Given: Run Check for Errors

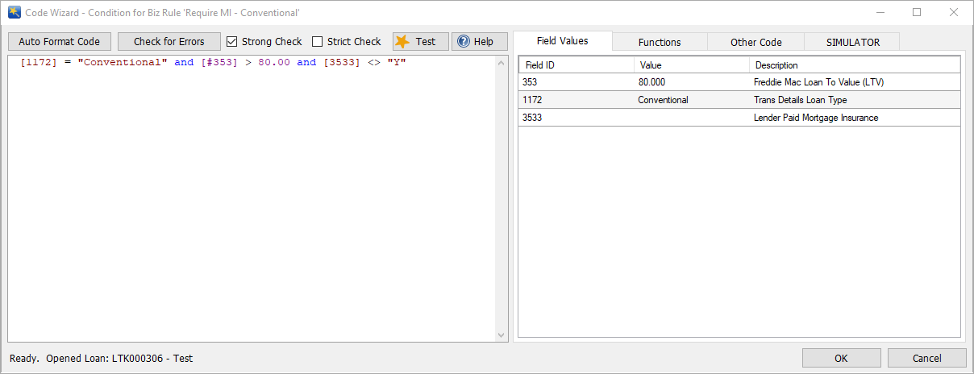Looking at the screenshot, I should [x=169, y=42].
